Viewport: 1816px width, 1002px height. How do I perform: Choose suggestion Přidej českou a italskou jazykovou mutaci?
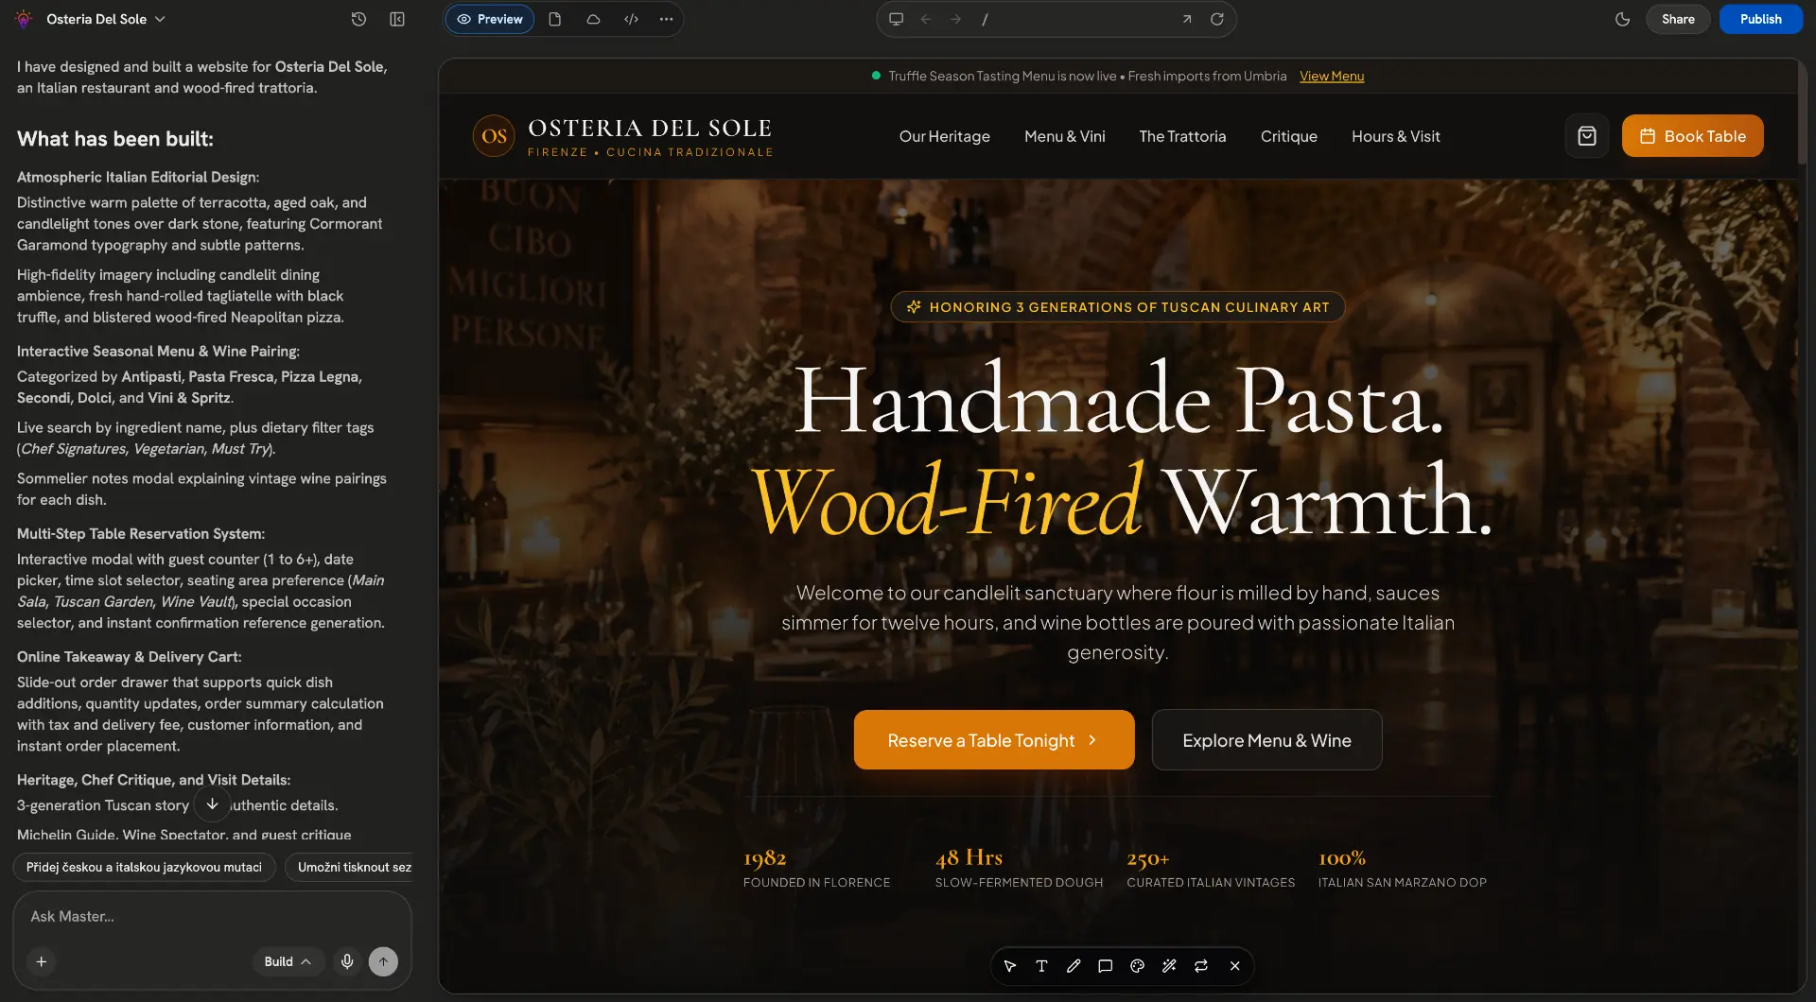[x=144, y=867]
